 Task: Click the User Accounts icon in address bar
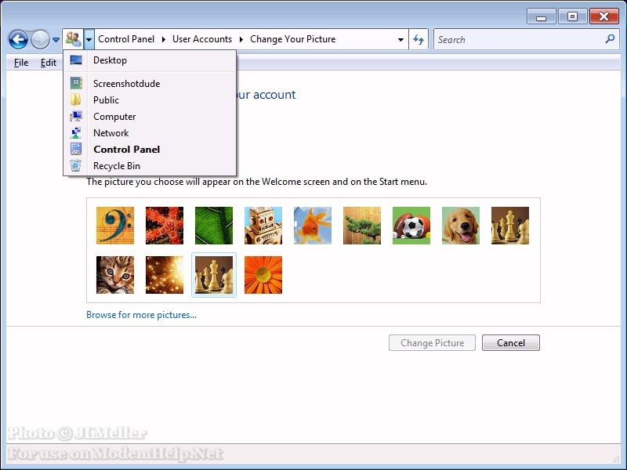coord(73,39)
